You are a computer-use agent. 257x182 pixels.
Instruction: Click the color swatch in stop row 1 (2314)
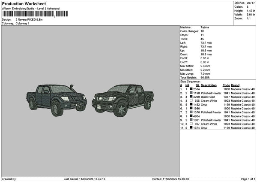(x=191, y=89)
